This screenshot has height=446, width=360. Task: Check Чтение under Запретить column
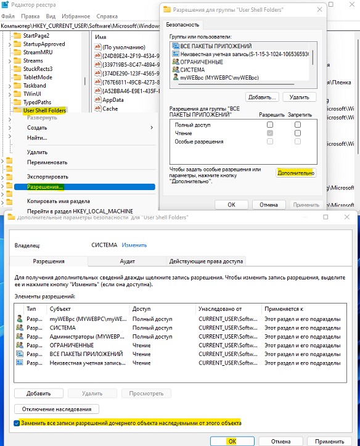point(298,133)
